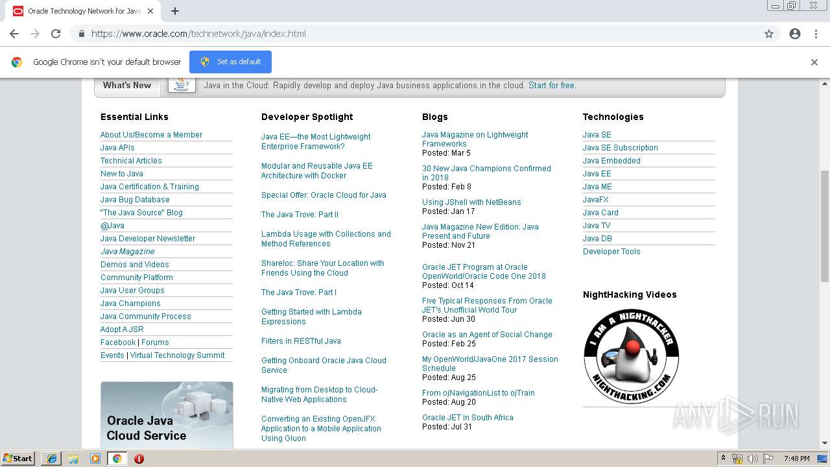Viewport: 830px width, 467px height.
Task: Open the Oracle Java Cloud Service banner
Action: [167, 415]
